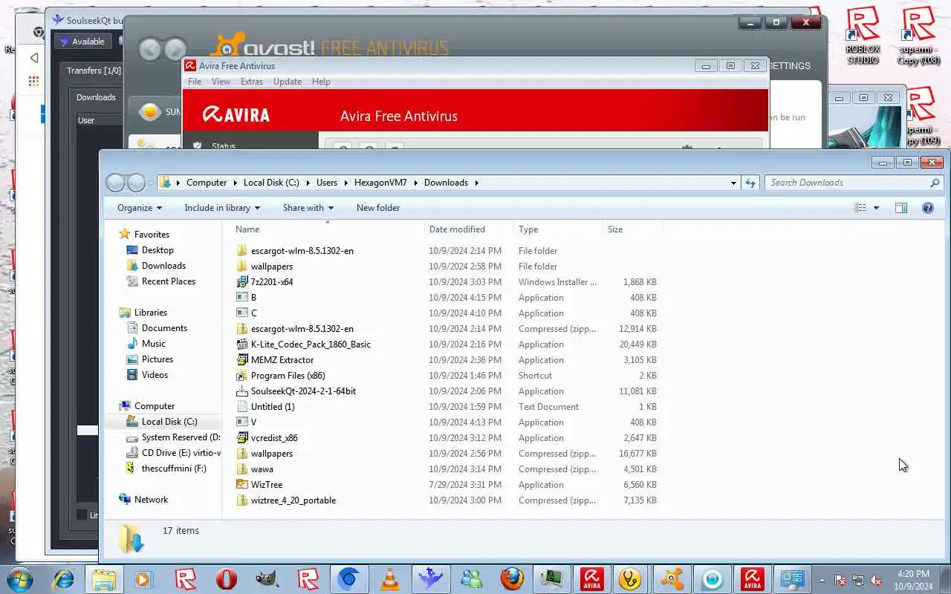The width and height of the screenshot is (951, 594).
Task: Select Local Disk (C:) in navigation pane
Action: (x=169, y=422)
